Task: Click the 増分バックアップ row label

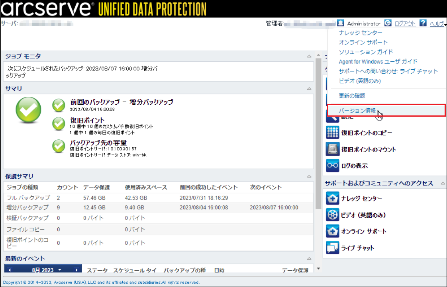Action: (27, 207)
